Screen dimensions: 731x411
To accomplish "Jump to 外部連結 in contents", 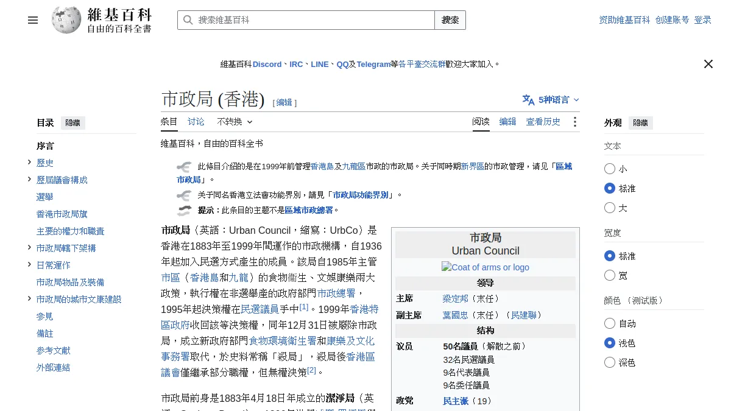I will point(54,368).
